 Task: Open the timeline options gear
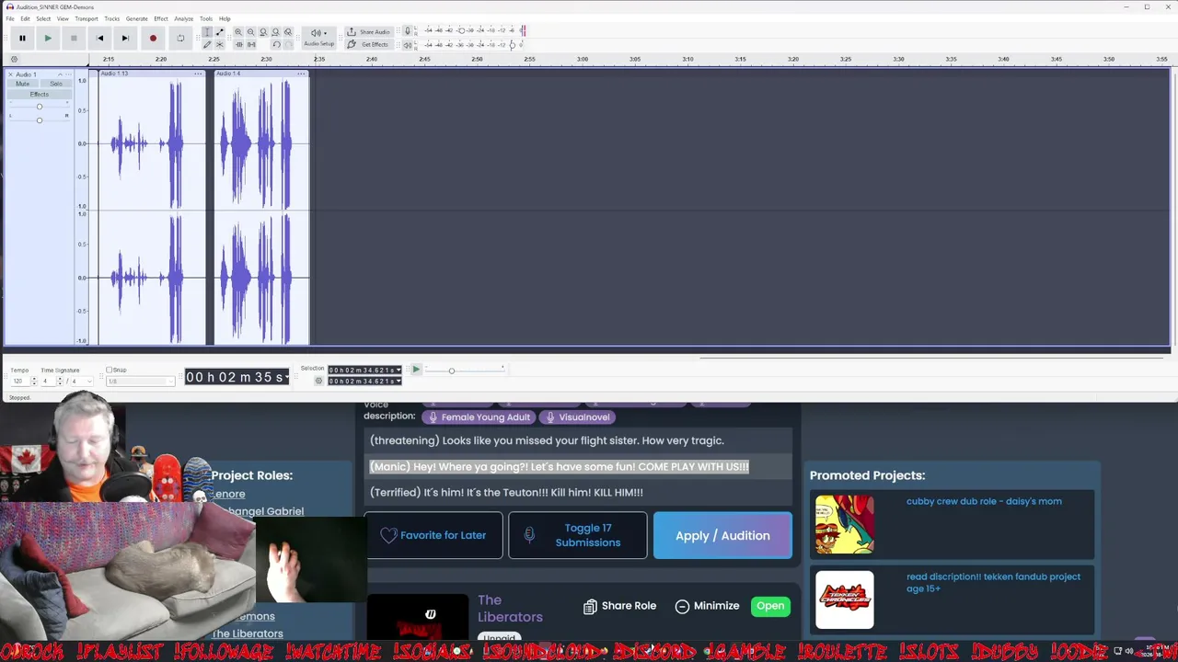tap(14, 60)
